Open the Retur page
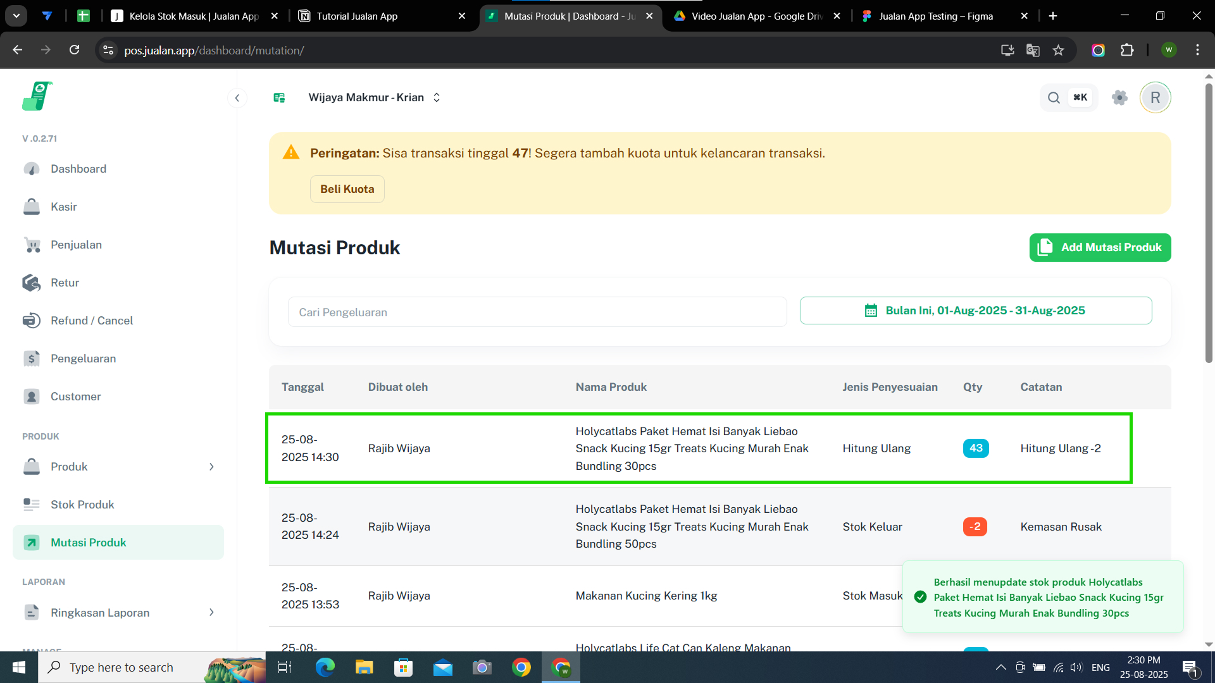 pos(65,283)
